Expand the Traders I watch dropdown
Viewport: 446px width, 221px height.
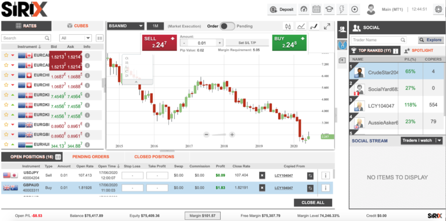[x=422, y=140]
